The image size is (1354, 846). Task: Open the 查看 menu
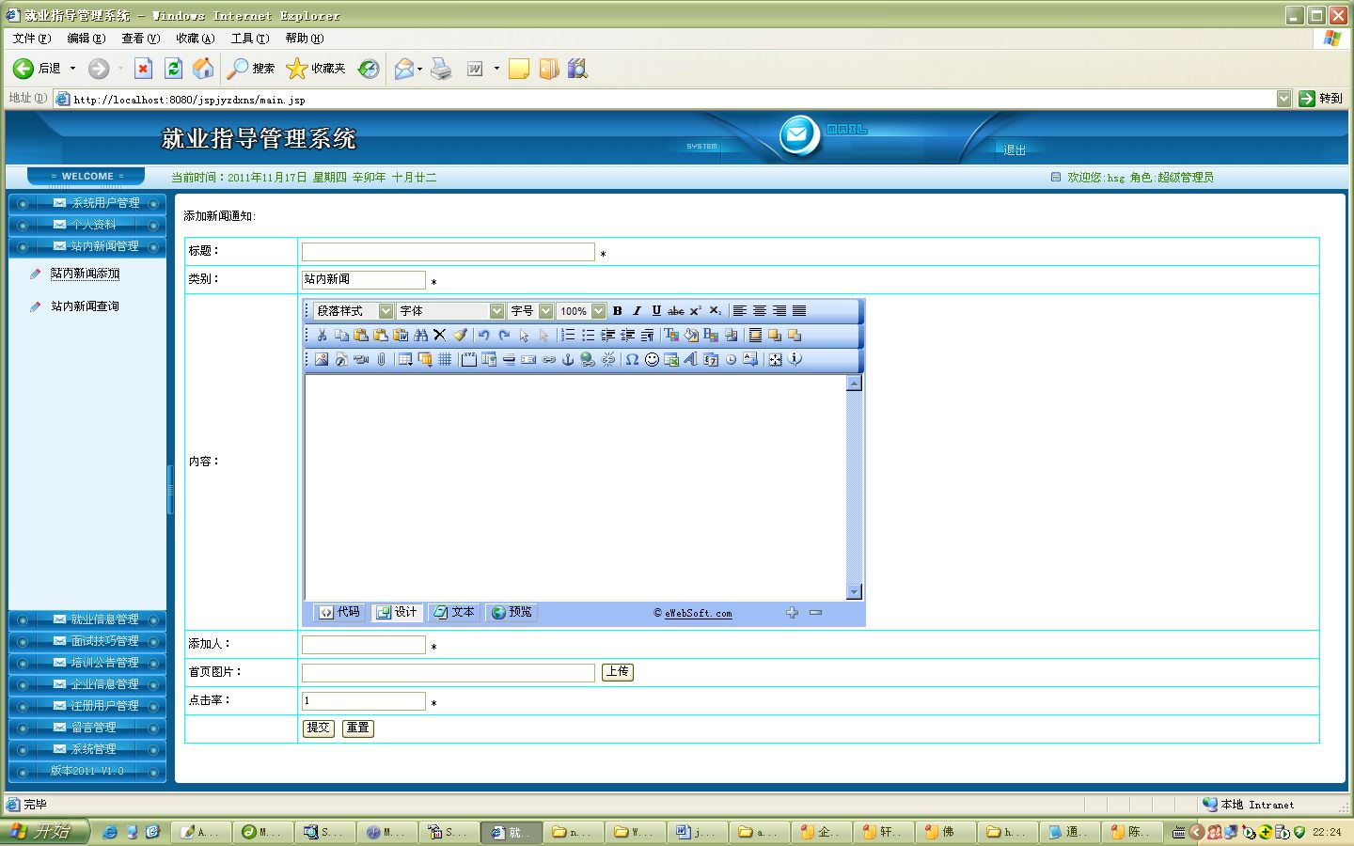point(141,39)
